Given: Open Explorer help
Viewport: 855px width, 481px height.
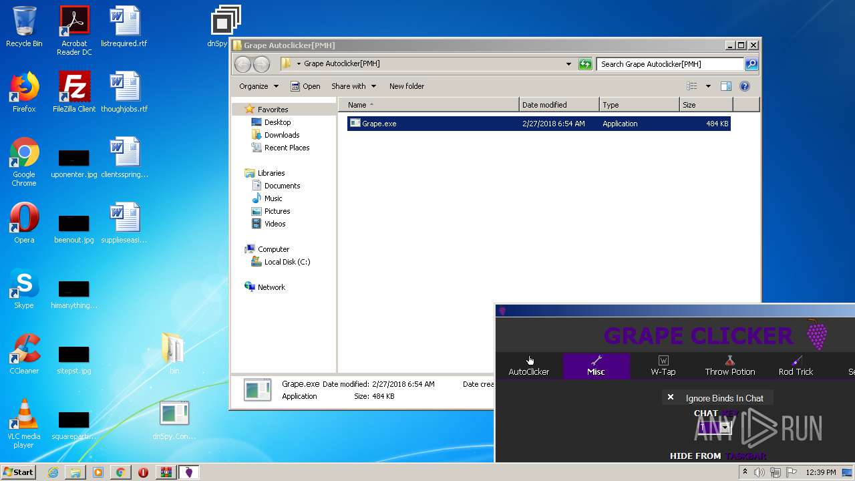Looking at the screenshot, I should pyautogui.click(x=745, y=86).
